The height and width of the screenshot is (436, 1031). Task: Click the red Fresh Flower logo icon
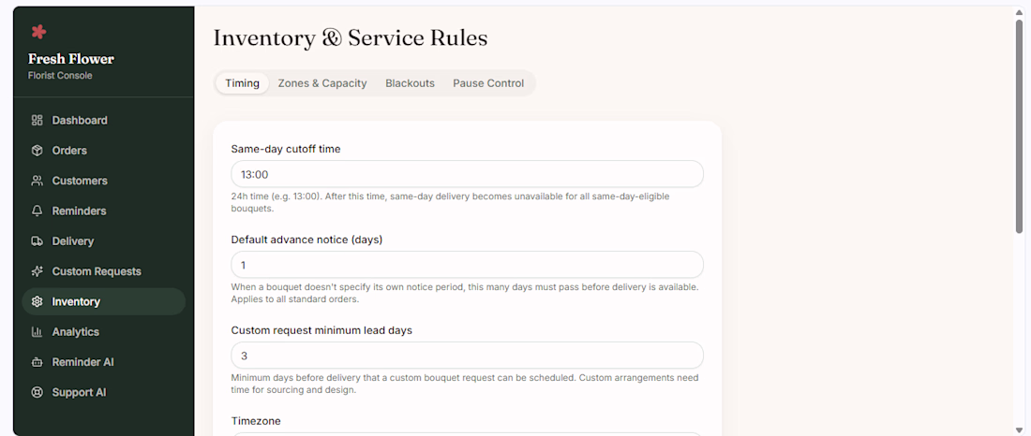point(38,32)
